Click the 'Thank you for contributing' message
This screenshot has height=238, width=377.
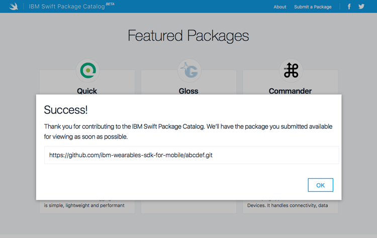[188, 132]
